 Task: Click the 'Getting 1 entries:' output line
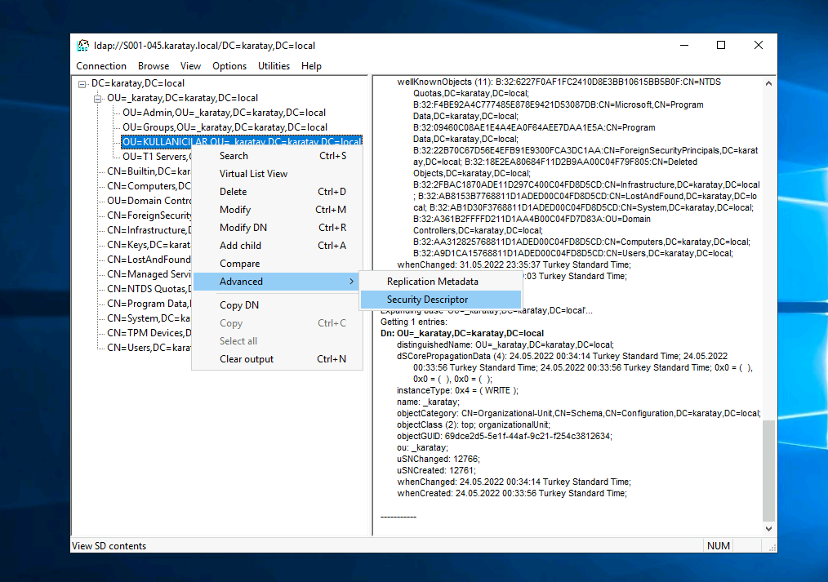pyautogui.click(x=413, y=322)
